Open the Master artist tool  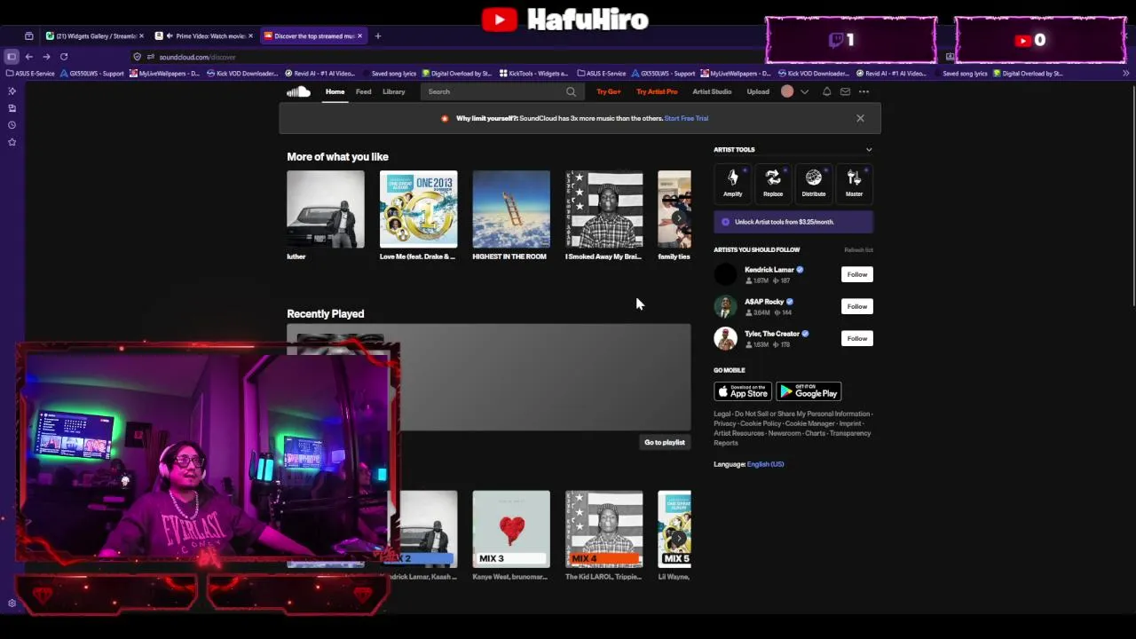tap(854, 182)
